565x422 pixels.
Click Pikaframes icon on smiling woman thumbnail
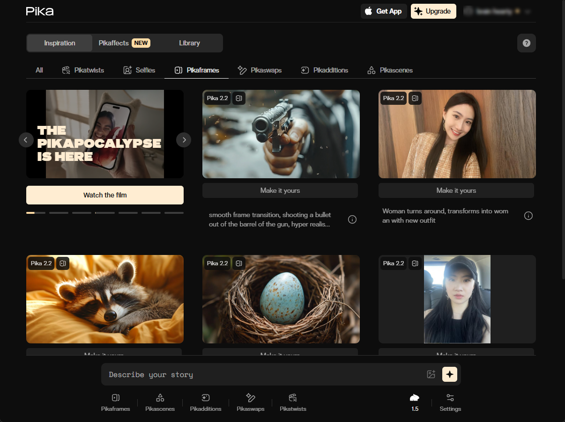coord(415,98)
